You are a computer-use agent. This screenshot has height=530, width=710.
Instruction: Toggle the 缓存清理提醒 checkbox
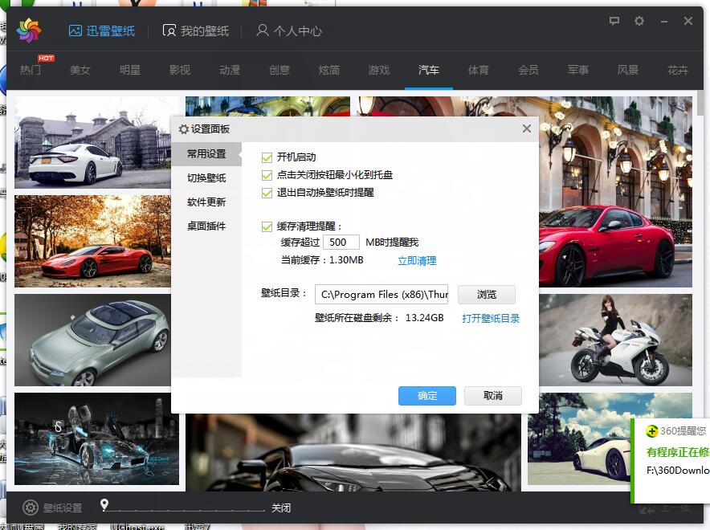coord(265,226)
